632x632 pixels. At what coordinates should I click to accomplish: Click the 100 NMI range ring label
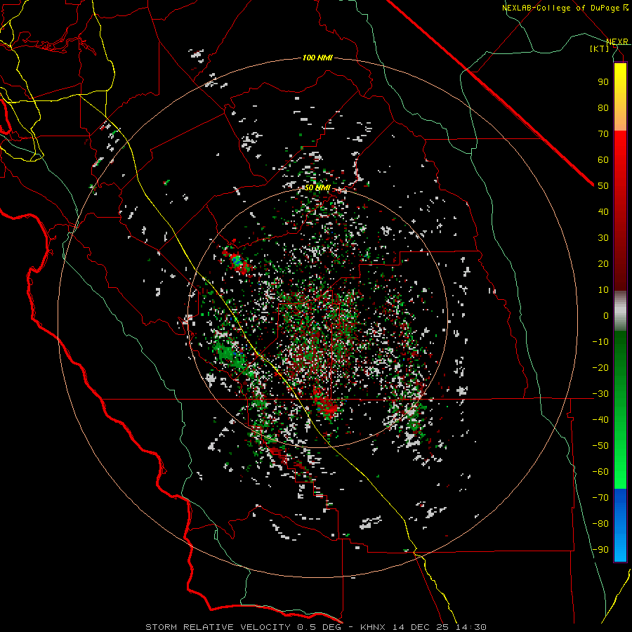pos(317,58)
